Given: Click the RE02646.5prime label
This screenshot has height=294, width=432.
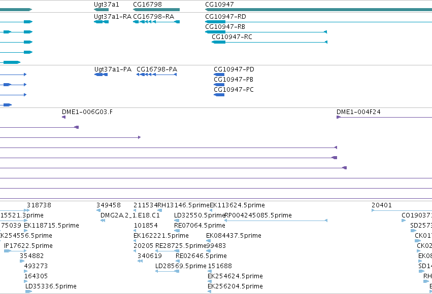Looking at the screenshot, I should [x=201, y=256].
